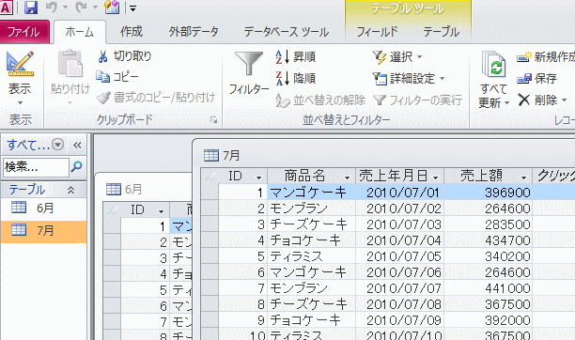Open navigation pane すべて… category dropdown
This screenshot has height=340, width=575.
tap(57, 145)
